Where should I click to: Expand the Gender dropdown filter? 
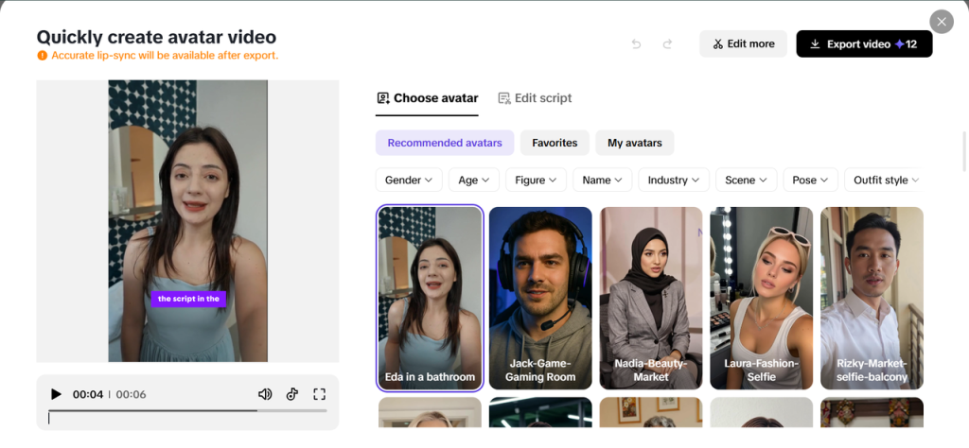409,180
